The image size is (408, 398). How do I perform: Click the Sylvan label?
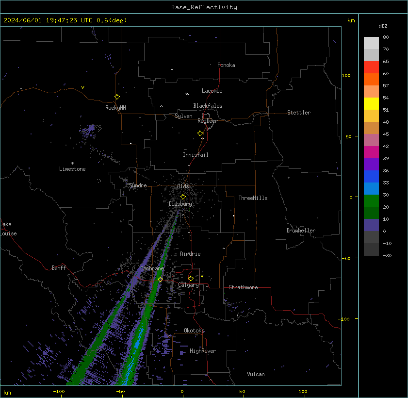point(183,116)
